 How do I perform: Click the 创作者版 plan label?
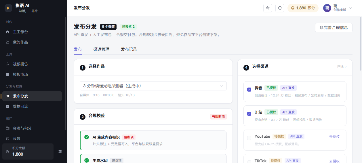point(340,10)
